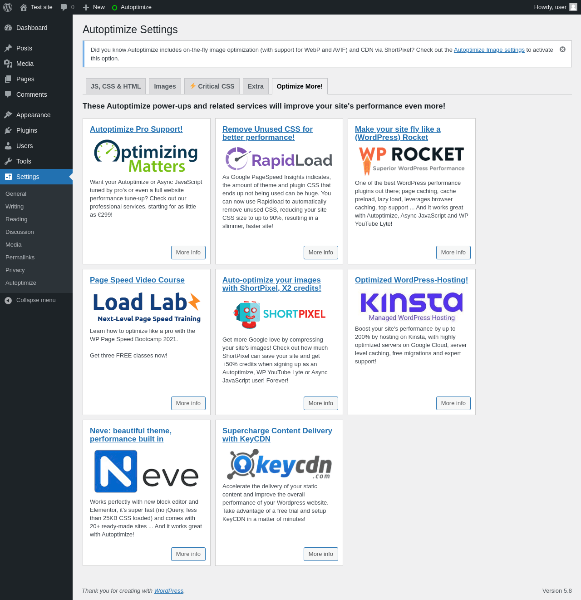The height and width of the screenshot is (600, 581).
Task: Open the Critical CSS tab
Action: 212,86
